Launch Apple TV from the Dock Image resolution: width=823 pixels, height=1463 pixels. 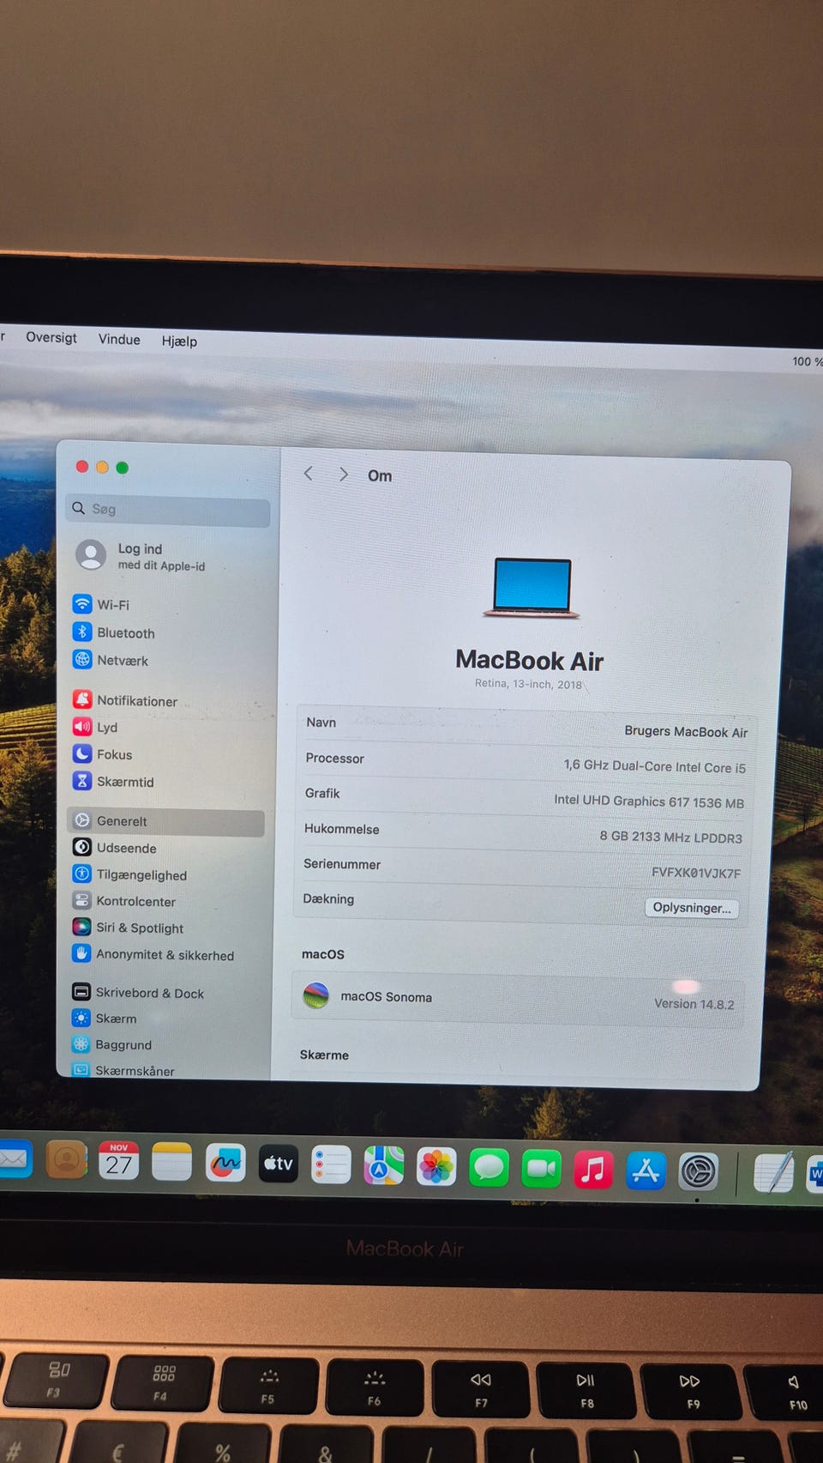point(278,1164)
